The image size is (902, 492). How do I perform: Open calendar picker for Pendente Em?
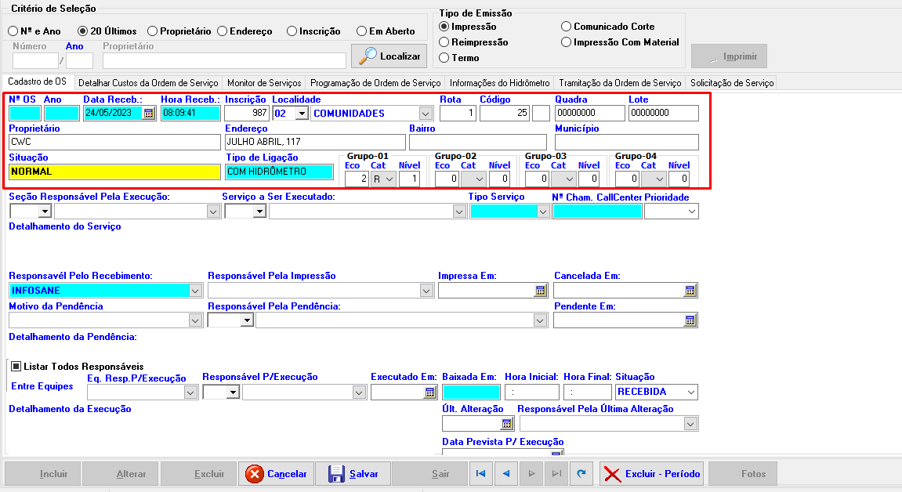coord(690,320)
